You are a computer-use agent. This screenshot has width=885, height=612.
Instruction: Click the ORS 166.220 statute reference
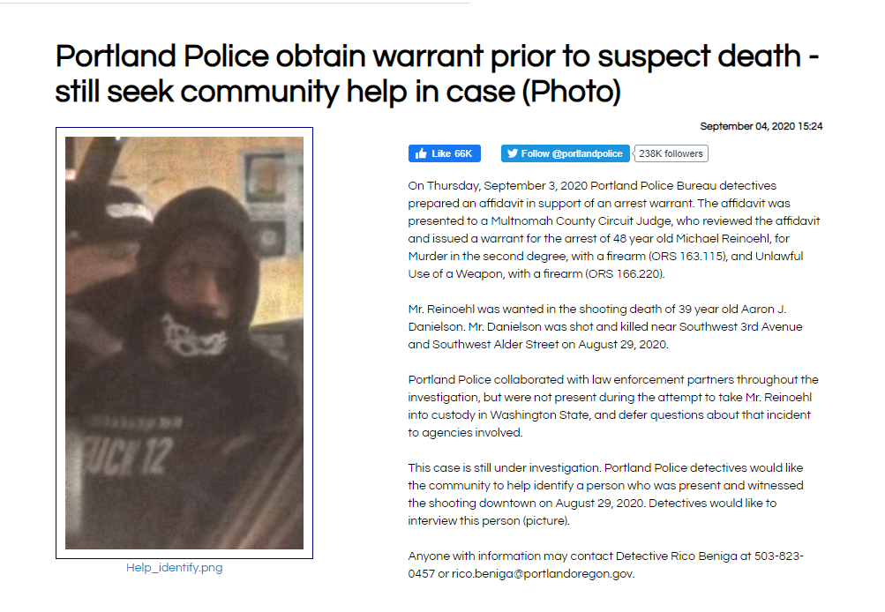click(x=625, y=273)
